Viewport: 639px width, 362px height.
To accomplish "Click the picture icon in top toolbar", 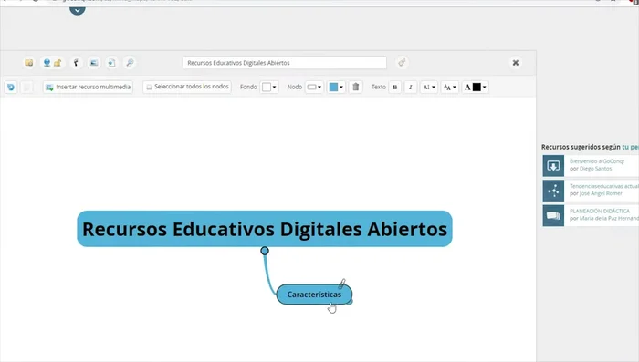I will [x=94, y=63].
